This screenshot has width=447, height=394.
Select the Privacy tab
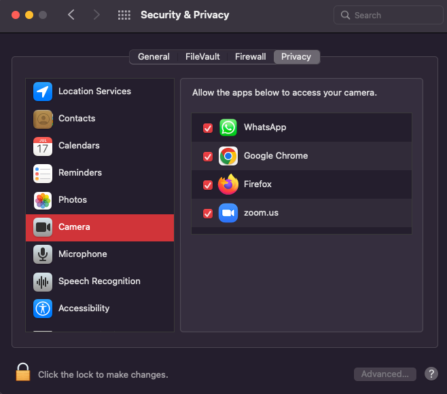click(x=296, y=56)
